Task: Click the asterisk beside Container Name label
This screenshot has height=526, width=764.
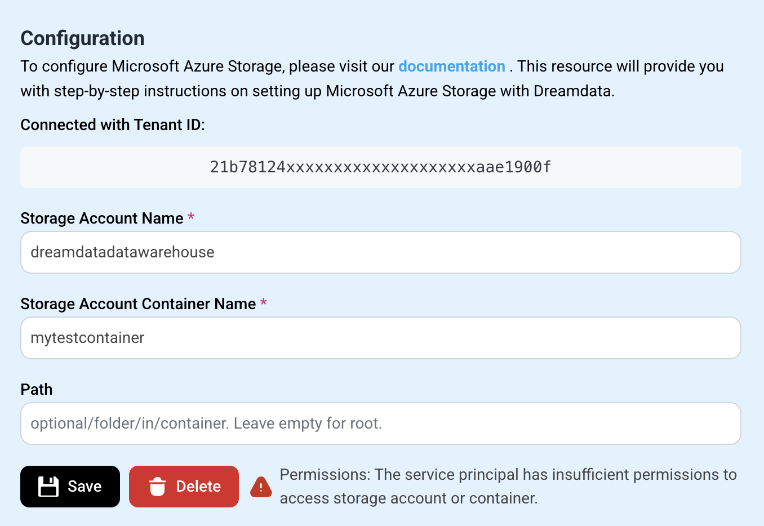Action: (263, 302)
